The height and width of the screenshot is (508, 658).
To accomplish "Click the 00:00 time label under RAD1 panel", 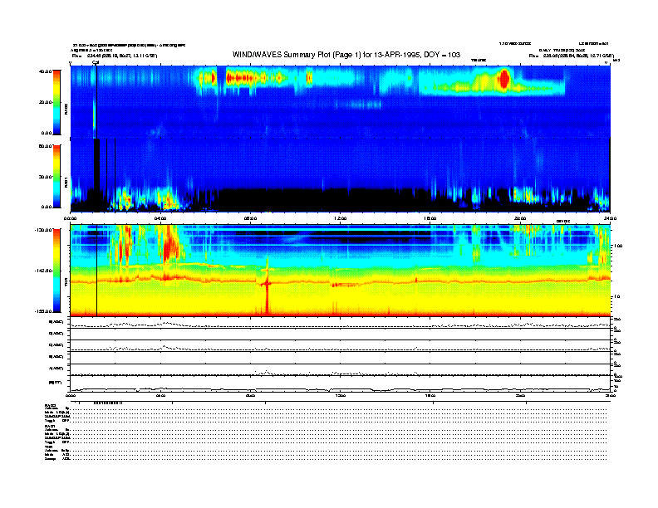I will tap(70, 218).
